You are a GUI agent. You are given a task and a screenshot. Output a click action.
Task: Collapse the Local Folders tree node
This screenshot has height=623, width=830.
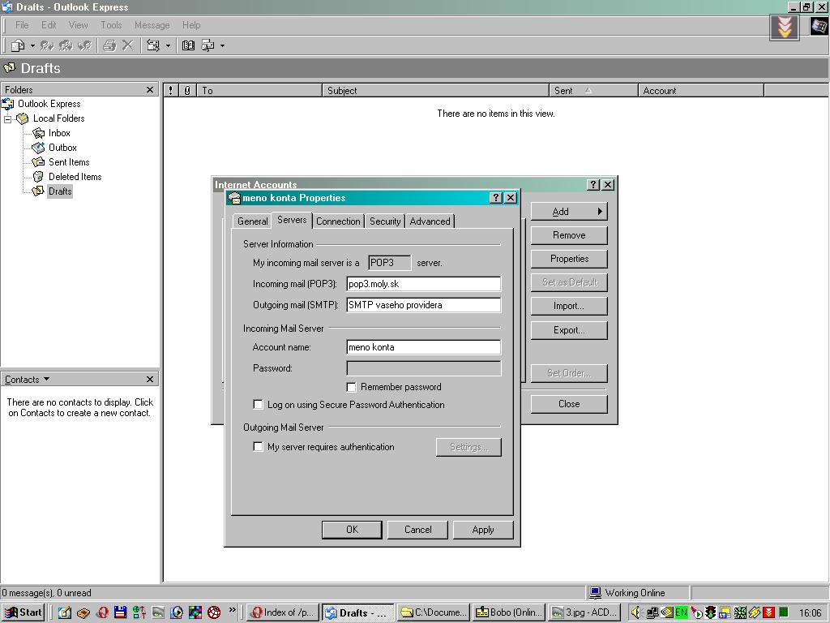tap(8, 118)
